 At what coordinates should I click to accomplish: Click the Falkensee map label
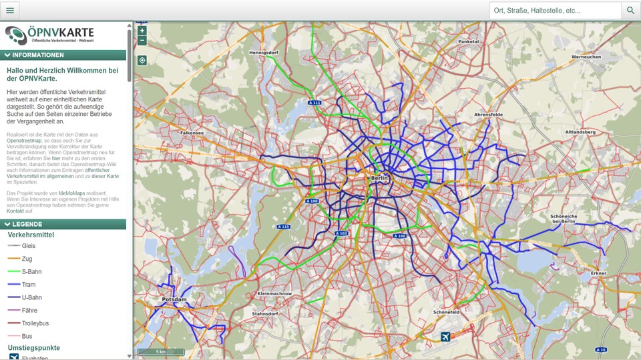[192, 133]
